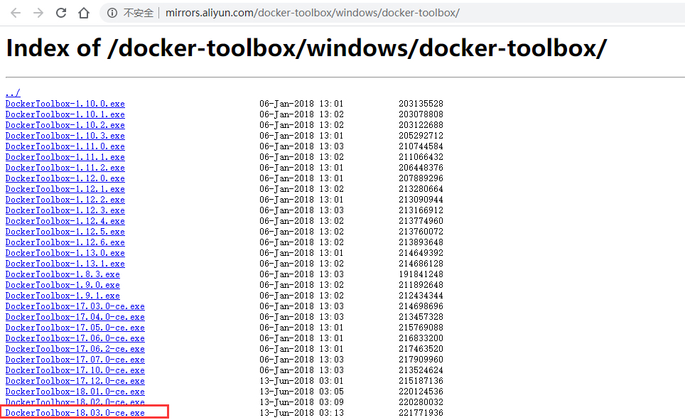Click the browser back navigation arrow
The width and height of the screenshot is (685, 420).
pyautogui.click(x=15, y=12)
